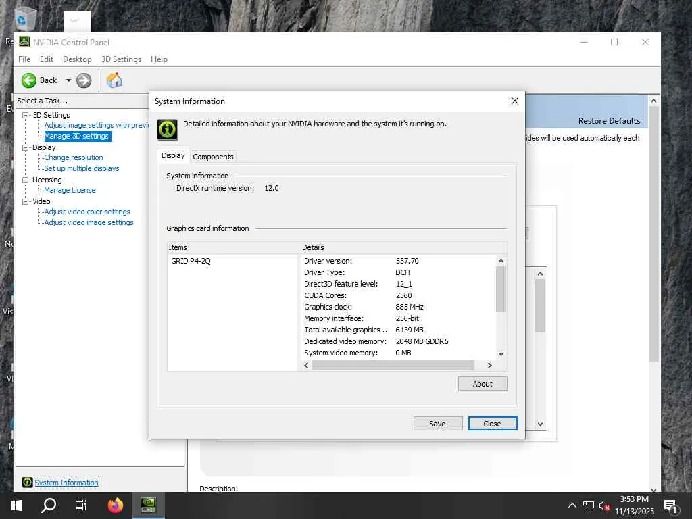Click the NVIDIA Control Panel title icon

(24, 43)
